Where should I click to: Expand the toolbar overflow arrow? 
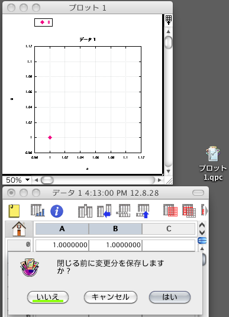(207, 211)
